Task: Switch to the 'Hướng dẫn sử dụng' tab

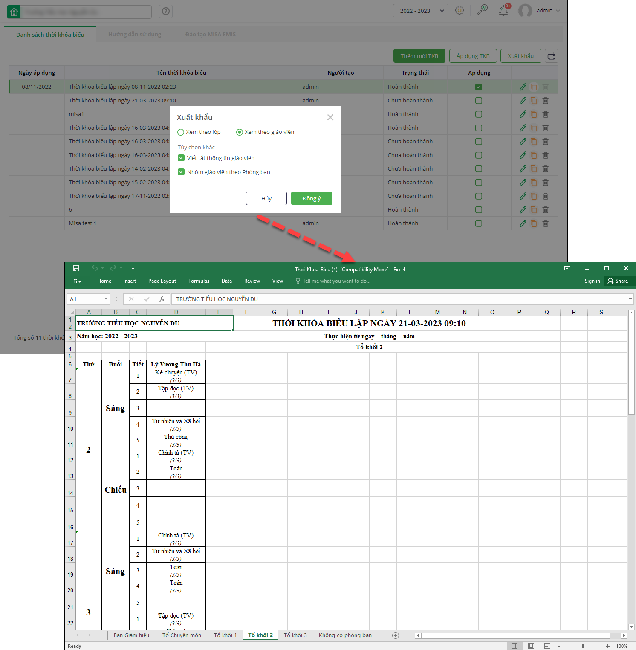Action: (135, 35)
